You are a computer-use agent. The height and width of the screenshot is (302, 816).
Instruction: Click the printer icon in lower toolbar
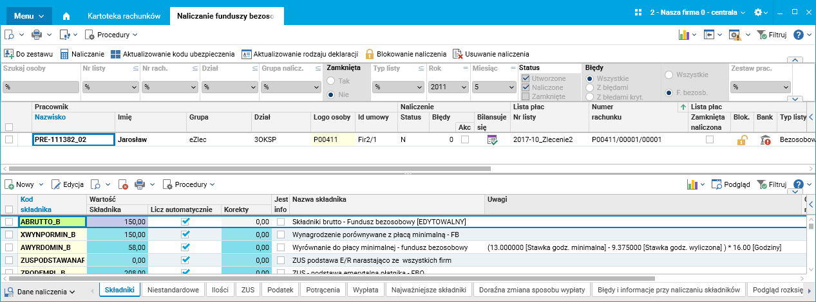coord(140,184)
